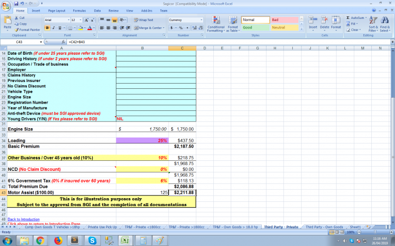Open the Third Party - Own Goods sheet tab
Screen dimensions: 395x246
click(x=324, y=227)
